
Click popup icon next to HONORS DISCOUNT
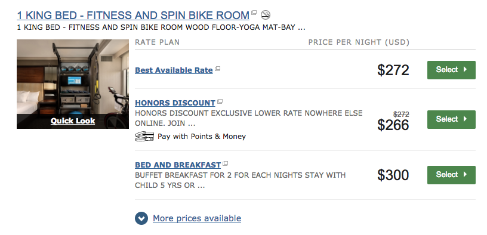coord(220,101)
